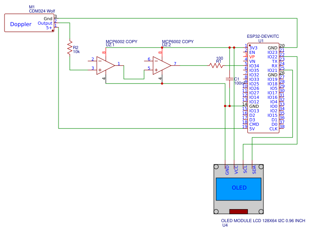Select the IO22 pin on ESP32
Screen dimensions: 310x232
pos(272,57)
